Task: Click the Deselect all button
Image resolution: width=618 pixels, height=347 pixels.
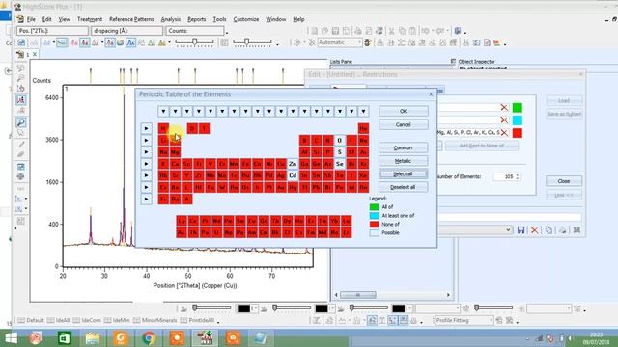Action: click(404, 187)
